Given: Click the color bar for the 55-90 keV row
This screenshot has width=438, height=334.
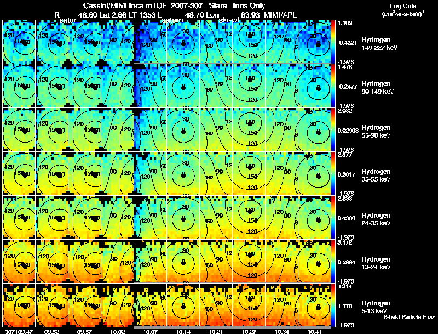Looking at the screenshot, I should click(x=333, y=129).
